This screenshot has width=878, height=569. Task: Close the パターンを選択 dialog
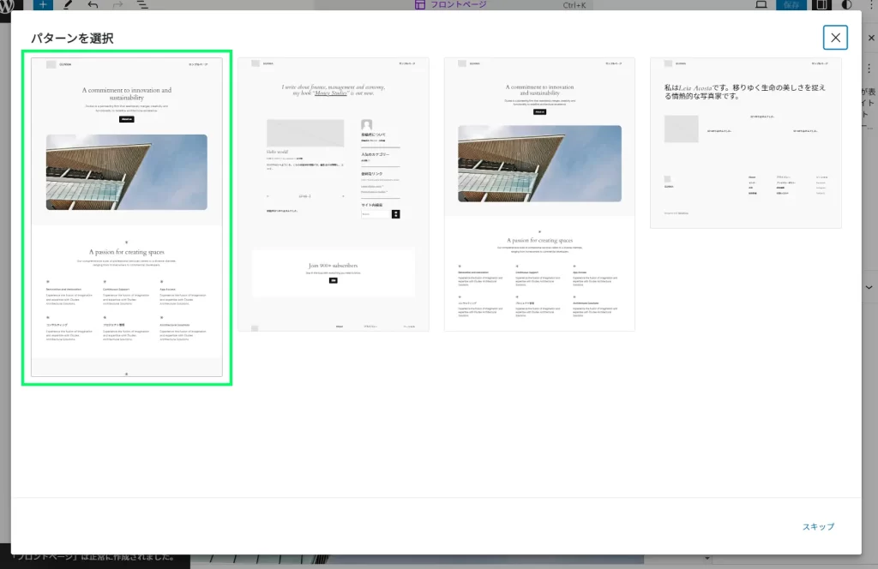835,38
